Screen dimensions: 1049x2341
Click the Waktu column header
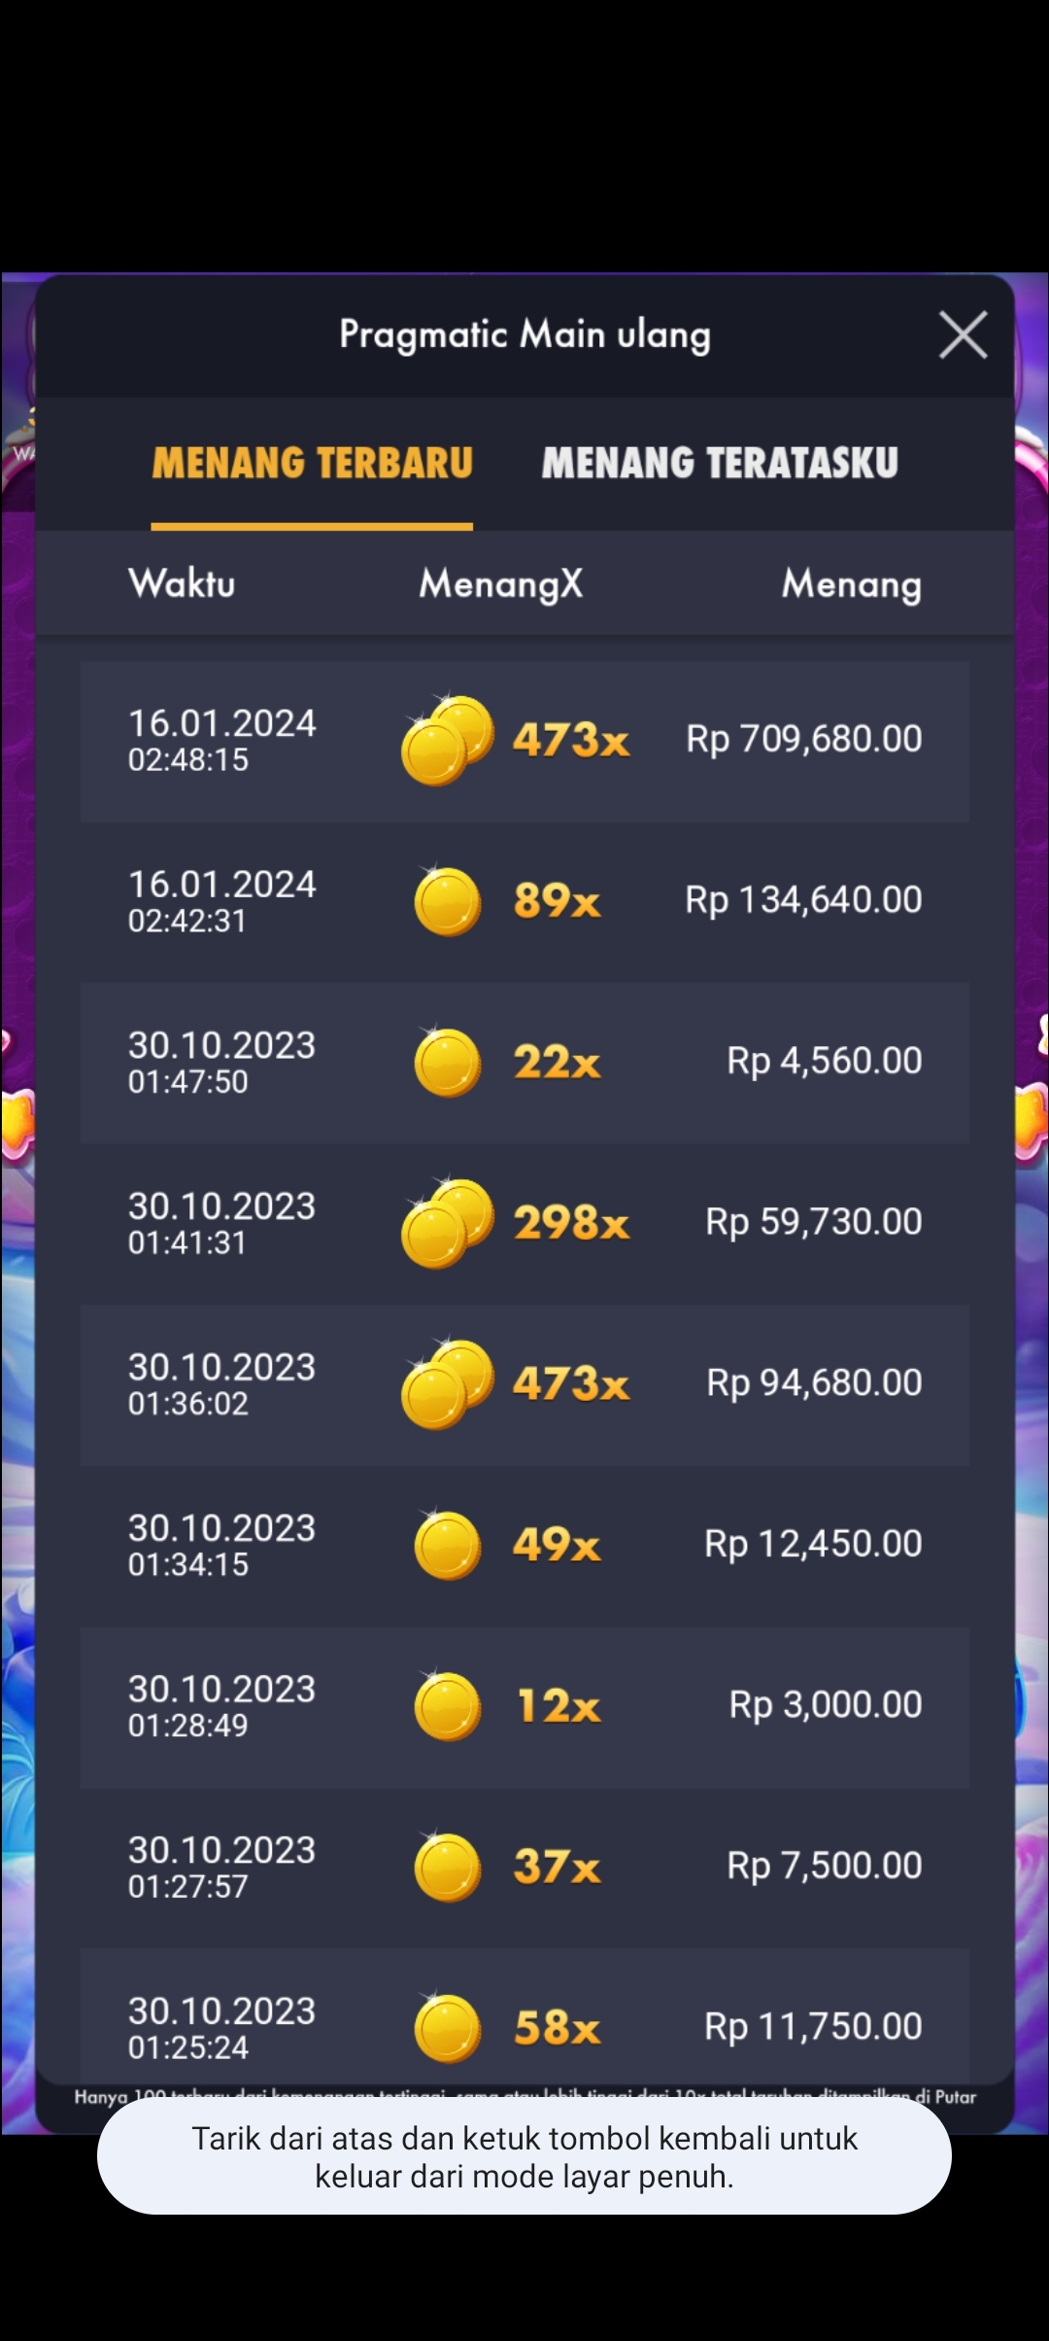coord(182,584)
